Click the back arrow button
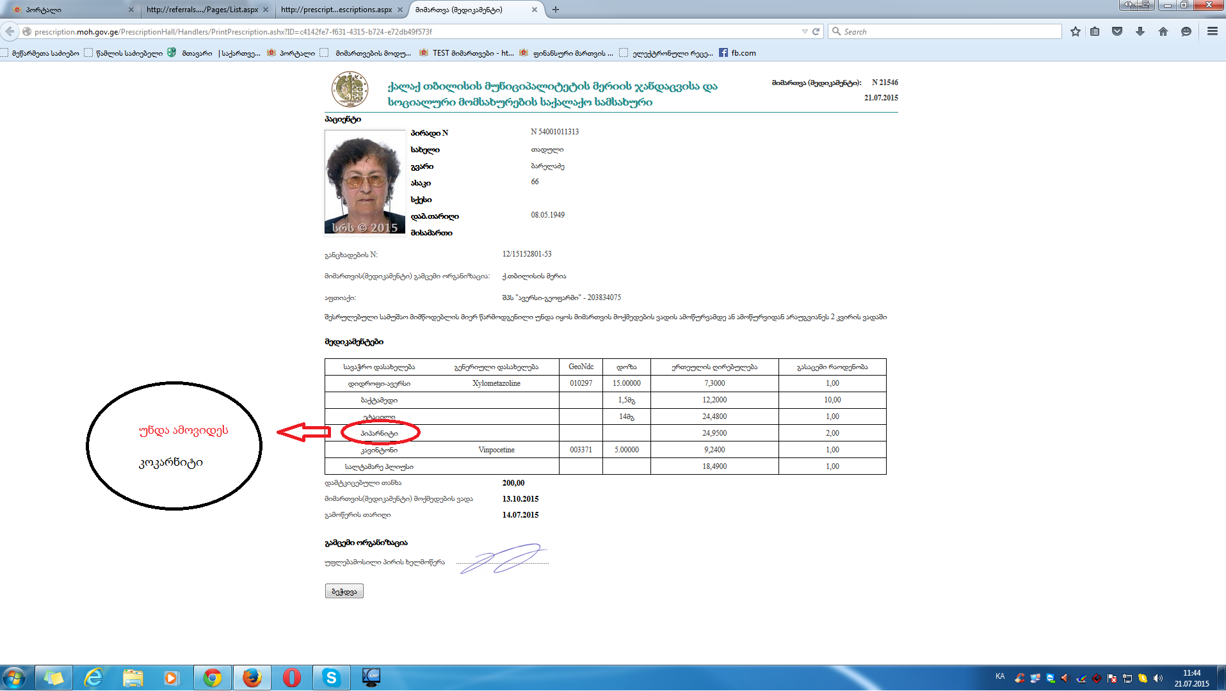Screen dimensions: 1226x691 (10, 31)
